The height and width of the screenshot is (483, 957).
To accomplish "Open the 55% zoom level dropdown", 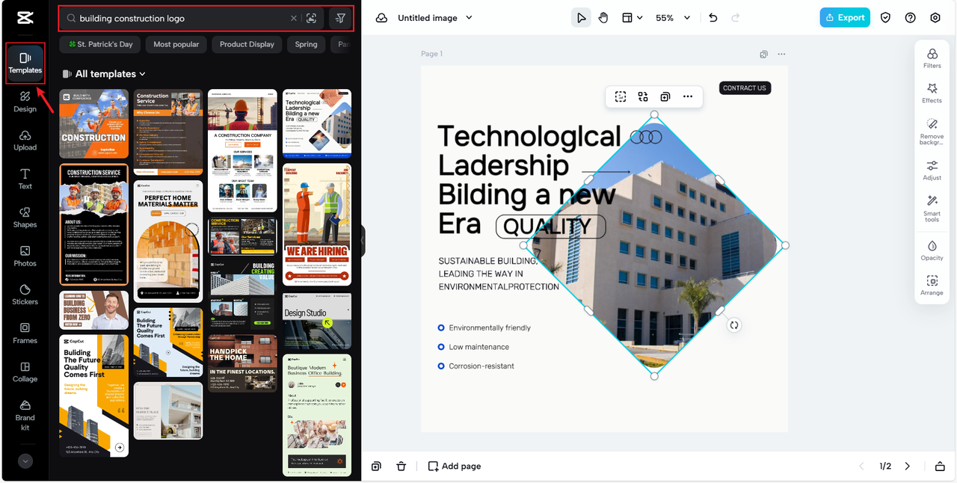I will coord(673,18).
